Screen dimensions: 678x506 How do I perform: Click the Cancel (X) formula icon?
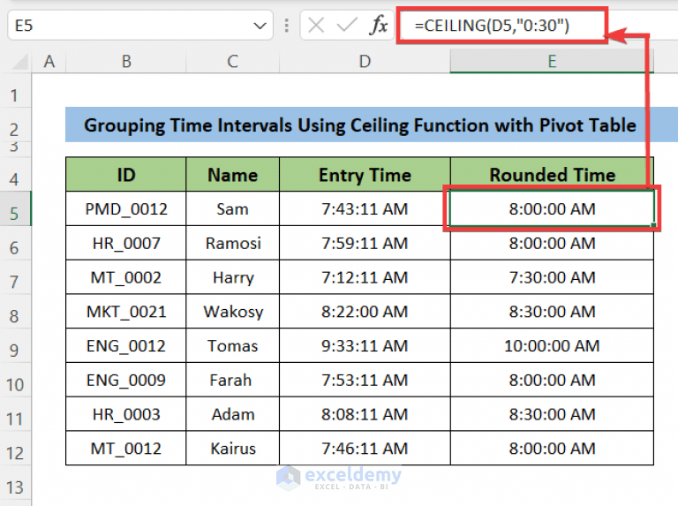point(316,26)
